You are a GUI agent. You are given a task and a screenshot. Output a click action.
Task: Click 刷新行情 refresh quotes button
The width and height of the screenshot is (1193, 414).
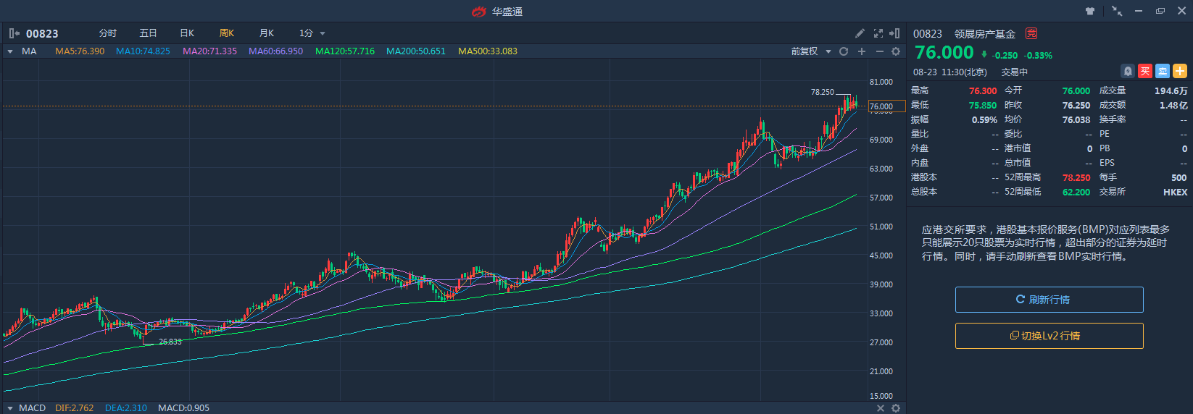click(1049, 300)
